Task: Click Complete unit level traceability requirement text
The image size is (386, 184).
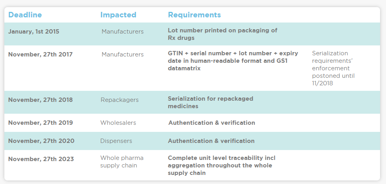Action: click(x=221, y=165)
